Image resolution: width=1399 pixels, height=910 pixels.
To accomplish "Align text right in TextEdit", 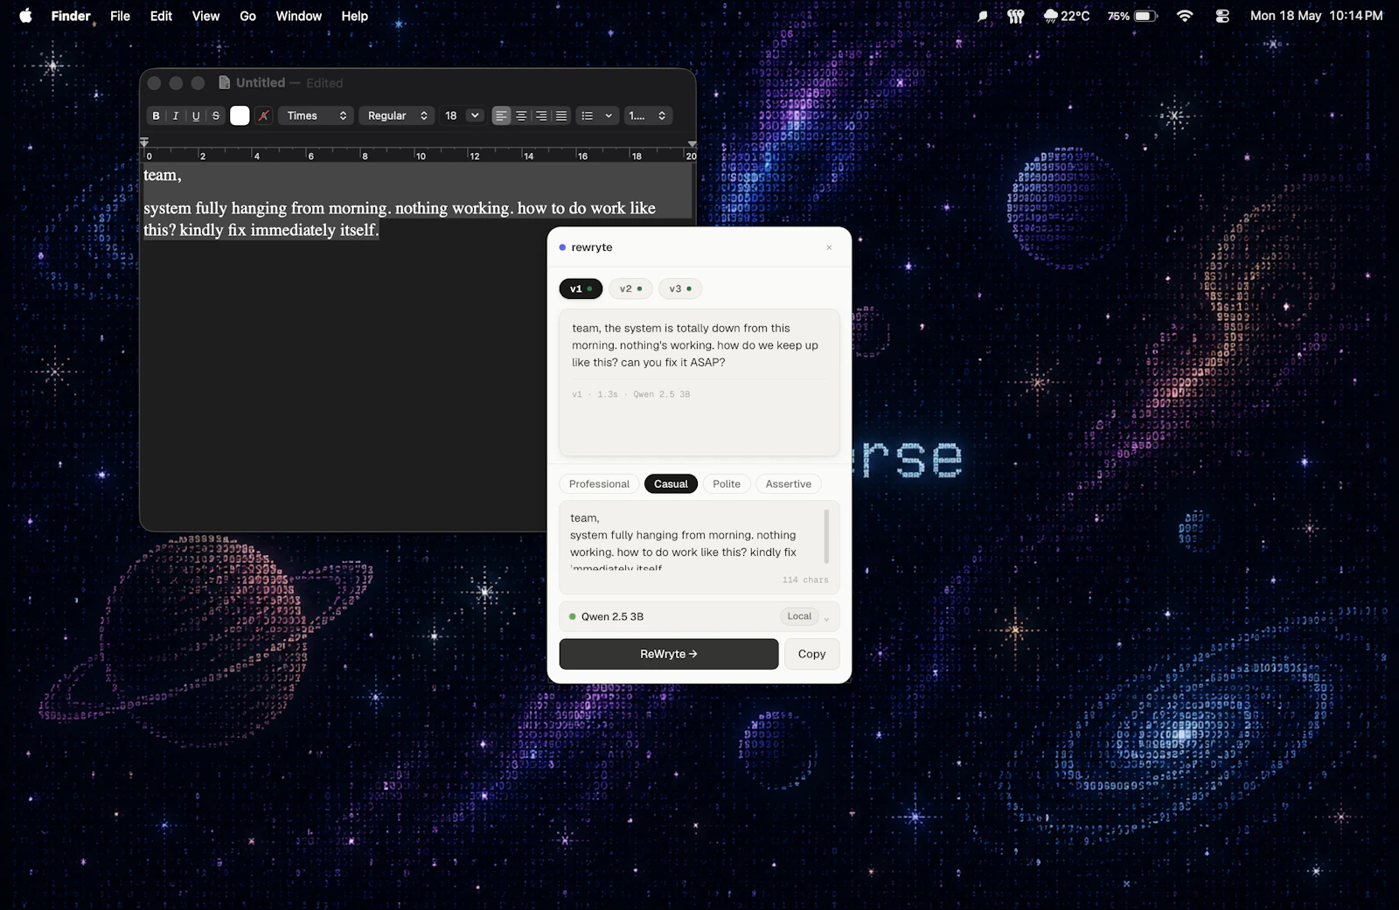I will click(x=541, y=115).
